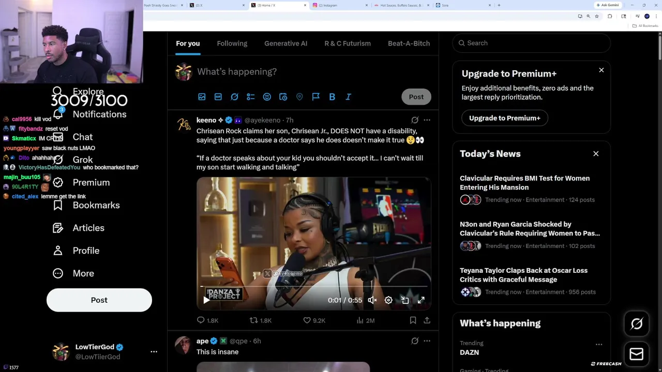Click the flag icon in composer

(x=315, y=97)
